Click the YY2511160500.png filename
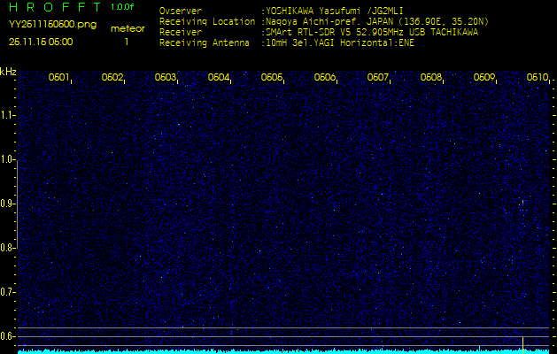The image size is (557, 354). 52,25
